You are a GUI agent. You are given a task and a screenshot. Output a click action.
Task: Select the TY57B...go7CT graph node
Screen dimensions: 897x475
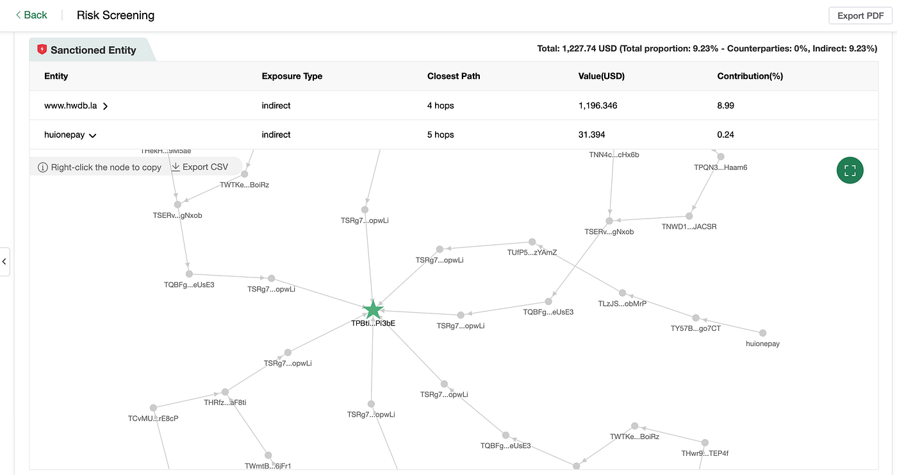(x=696, y=318)
